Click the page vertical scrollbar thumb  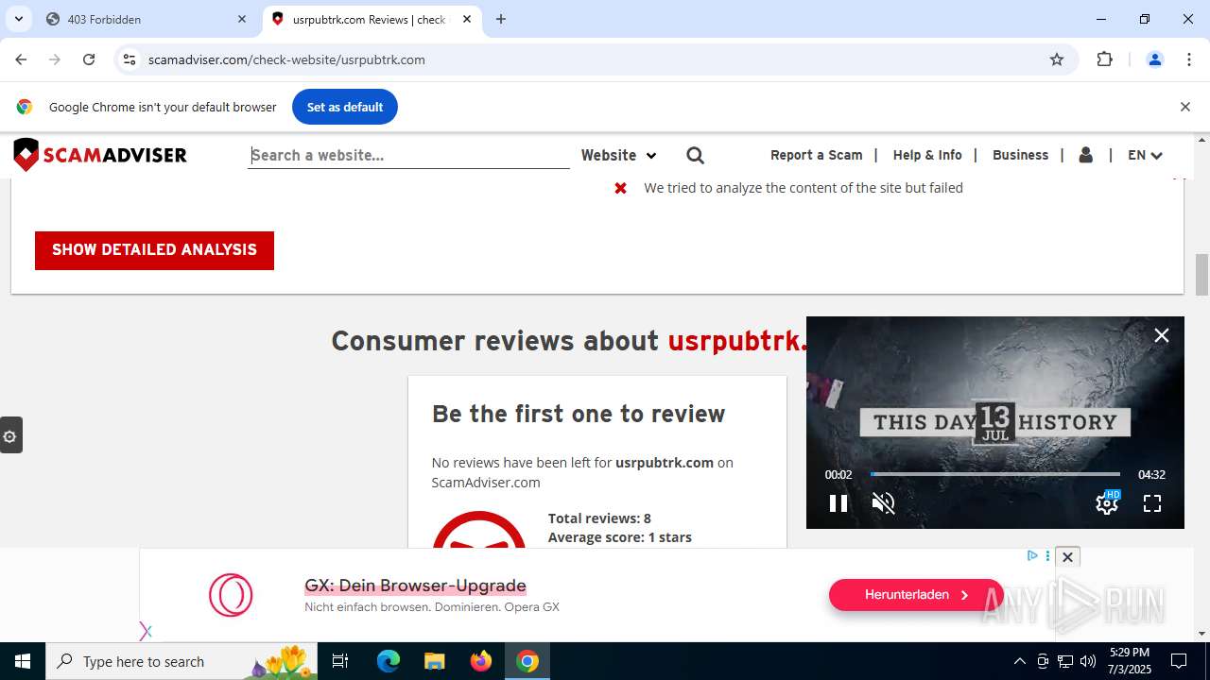coord(1201,275)
